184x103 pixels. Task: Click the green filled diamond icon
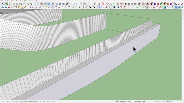(137, 7)
